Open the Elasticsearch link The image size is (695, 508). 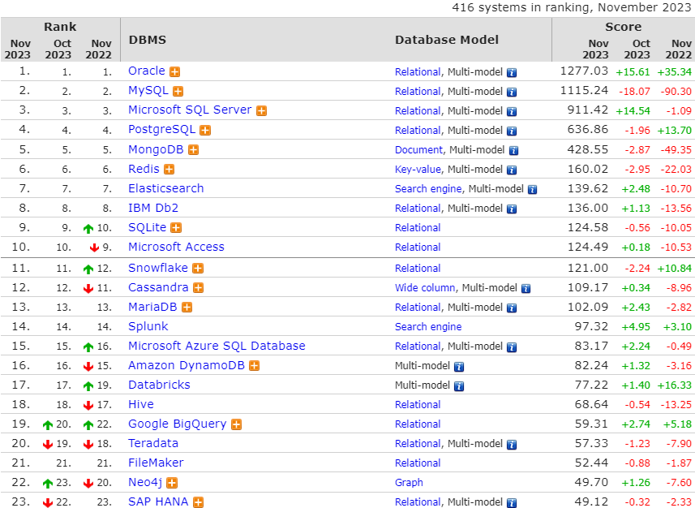point(165,188)
